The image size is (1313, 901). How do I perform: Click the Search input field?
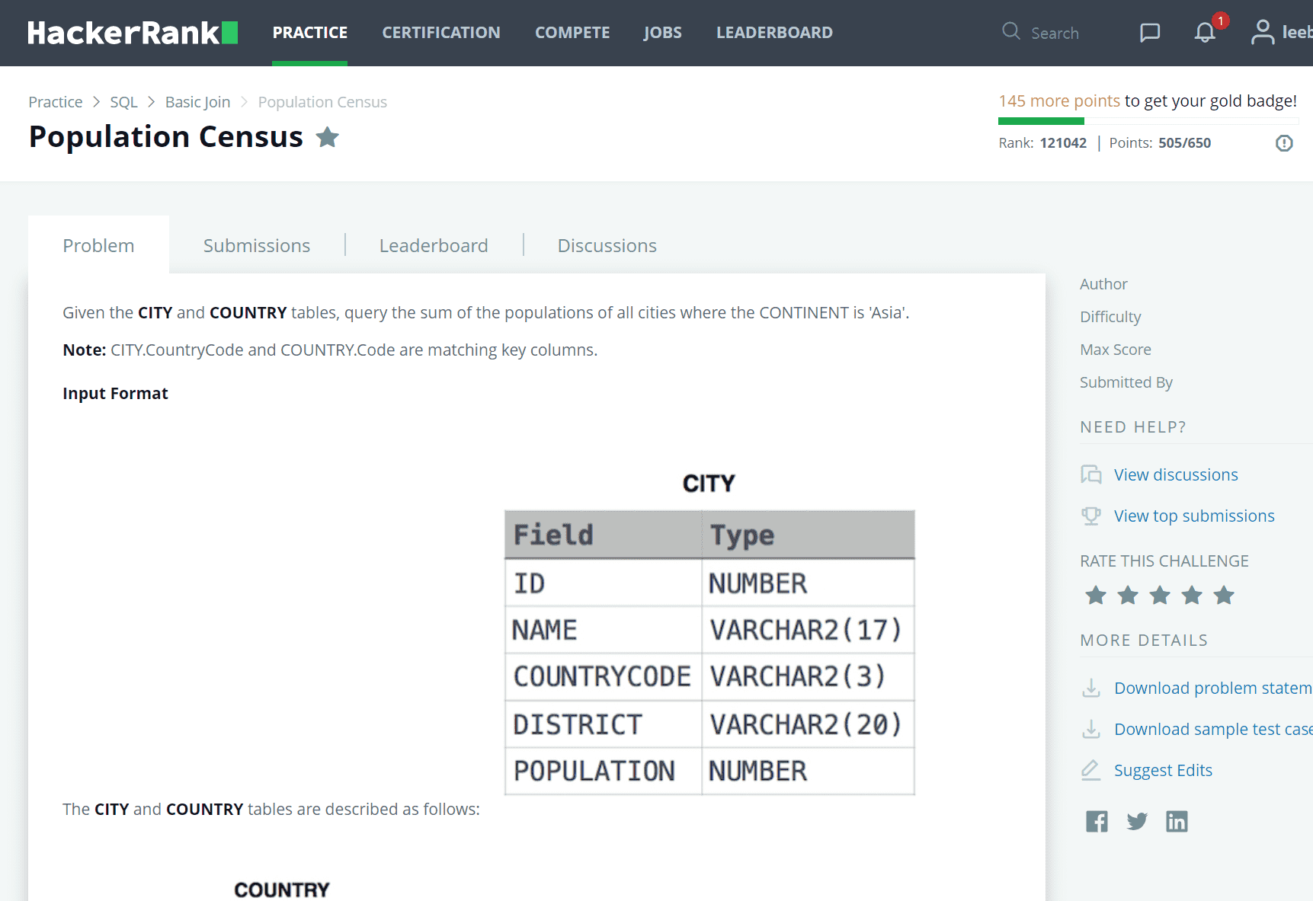pos(1055,33)
